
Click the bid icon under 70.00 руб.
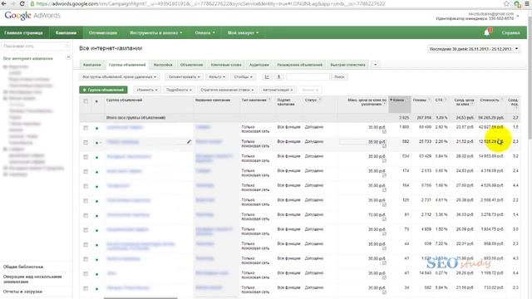pos(384,219)
